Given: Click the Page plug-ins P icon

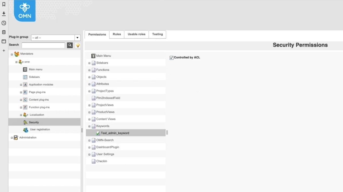Looking at the screenshot, I should 25,92.
